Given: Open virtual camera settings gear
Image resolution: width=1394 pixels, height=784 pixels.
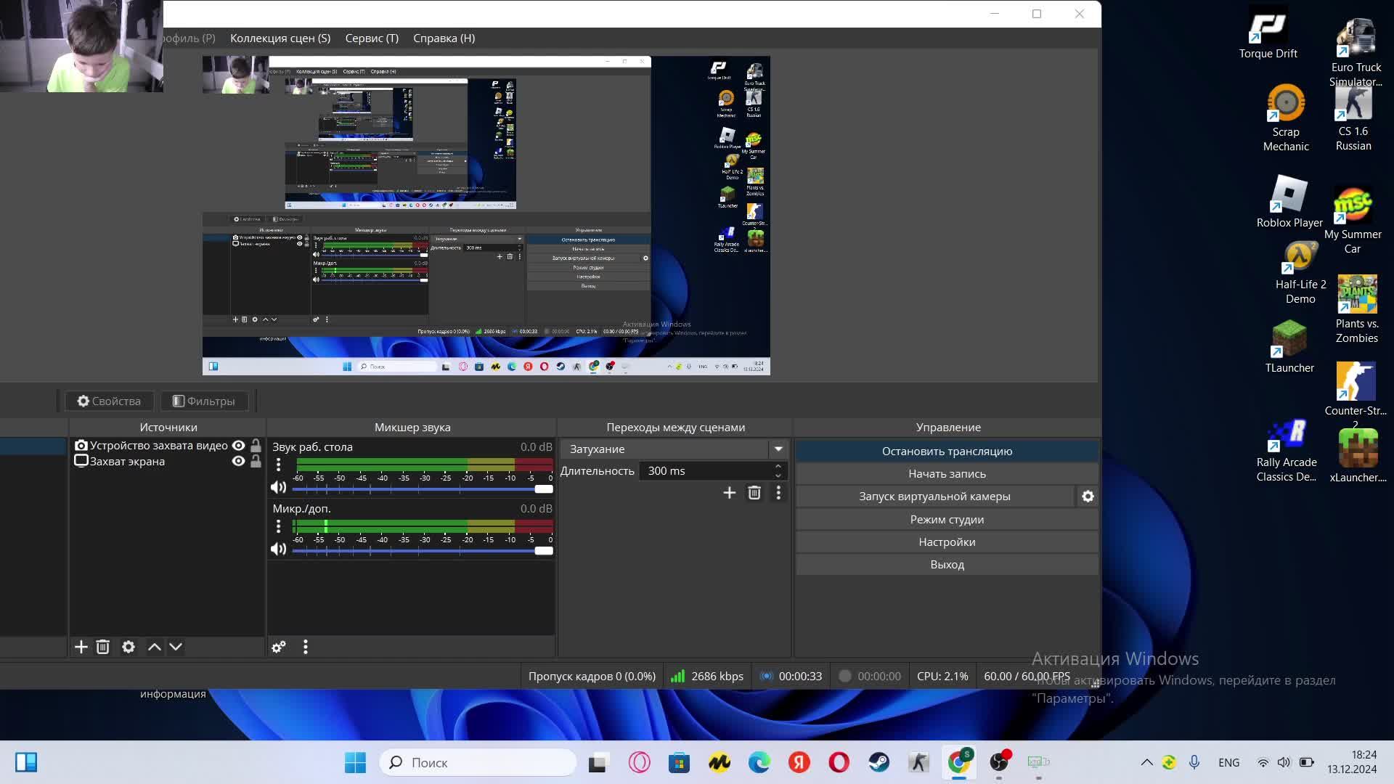Looking at the screenshot, I should [x=1088, y=497].
